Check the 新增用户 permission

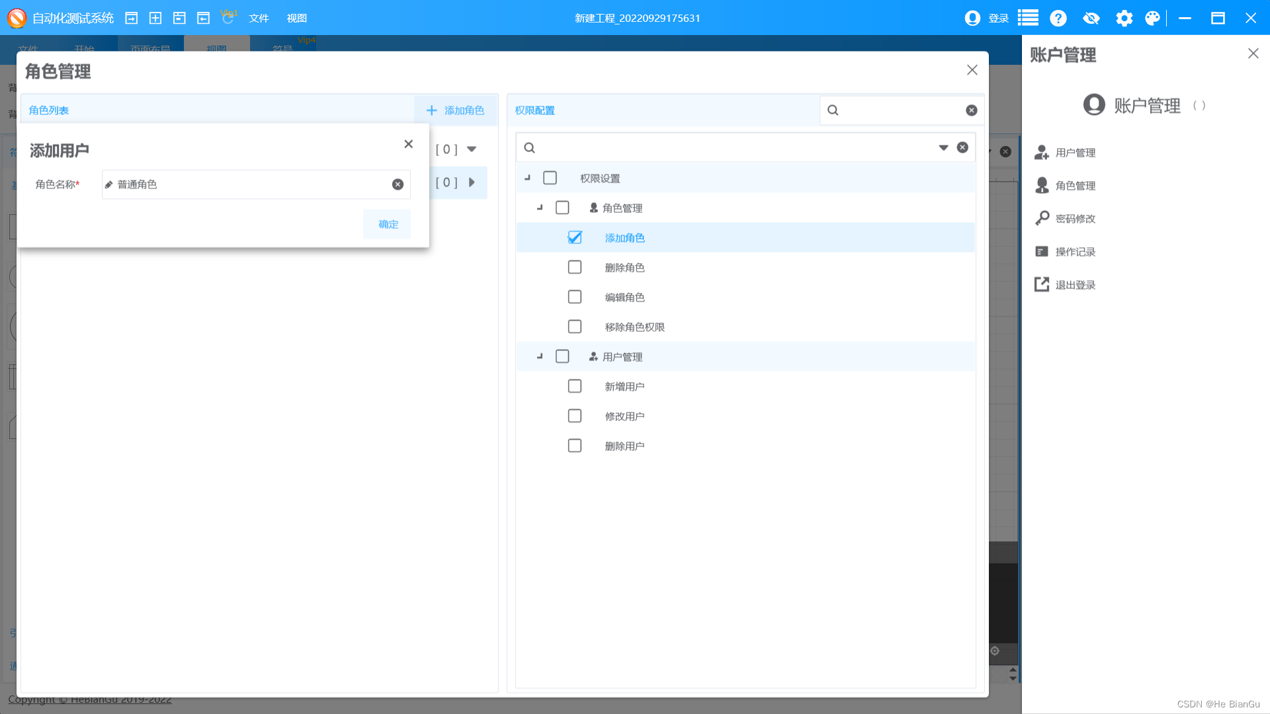(x=574, y=385)
